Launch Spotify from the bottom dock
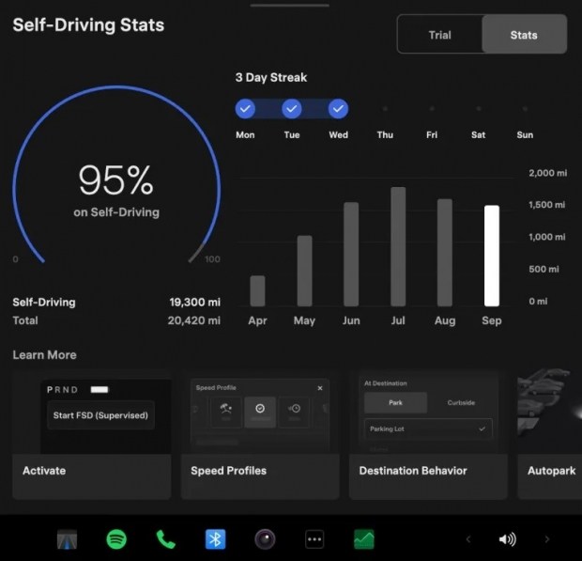Image resolution: width=582 pixels, height=561 pixels. pyautogui.click(x=116, y=539)
